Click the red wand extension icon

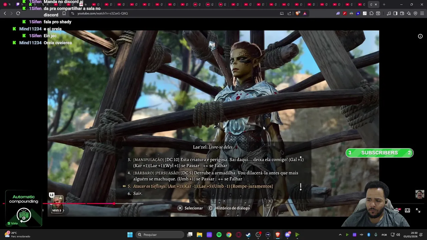click(x=345, y=13)
